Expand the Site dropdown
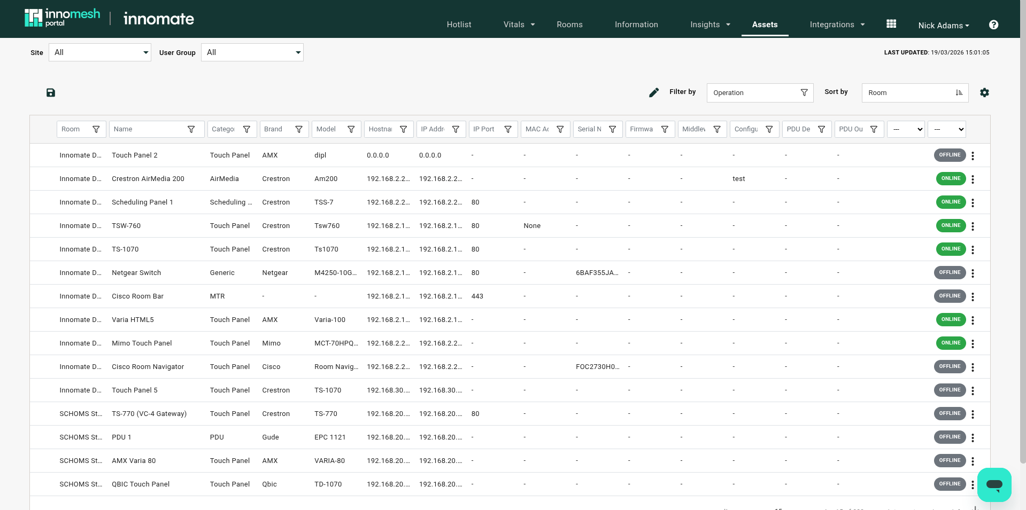The height and width of the screenshot is (510, 1026). pyautogui.click(x=100, y=52)
